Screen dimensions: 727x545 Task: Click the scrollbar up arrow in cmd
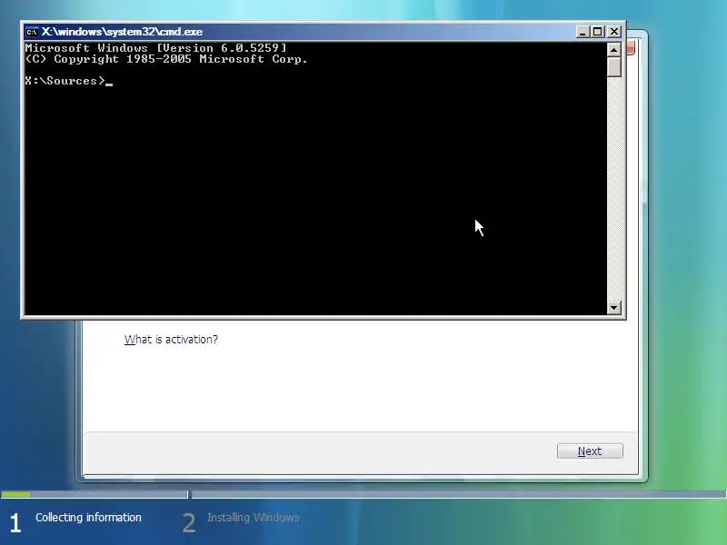pos(614,50)
